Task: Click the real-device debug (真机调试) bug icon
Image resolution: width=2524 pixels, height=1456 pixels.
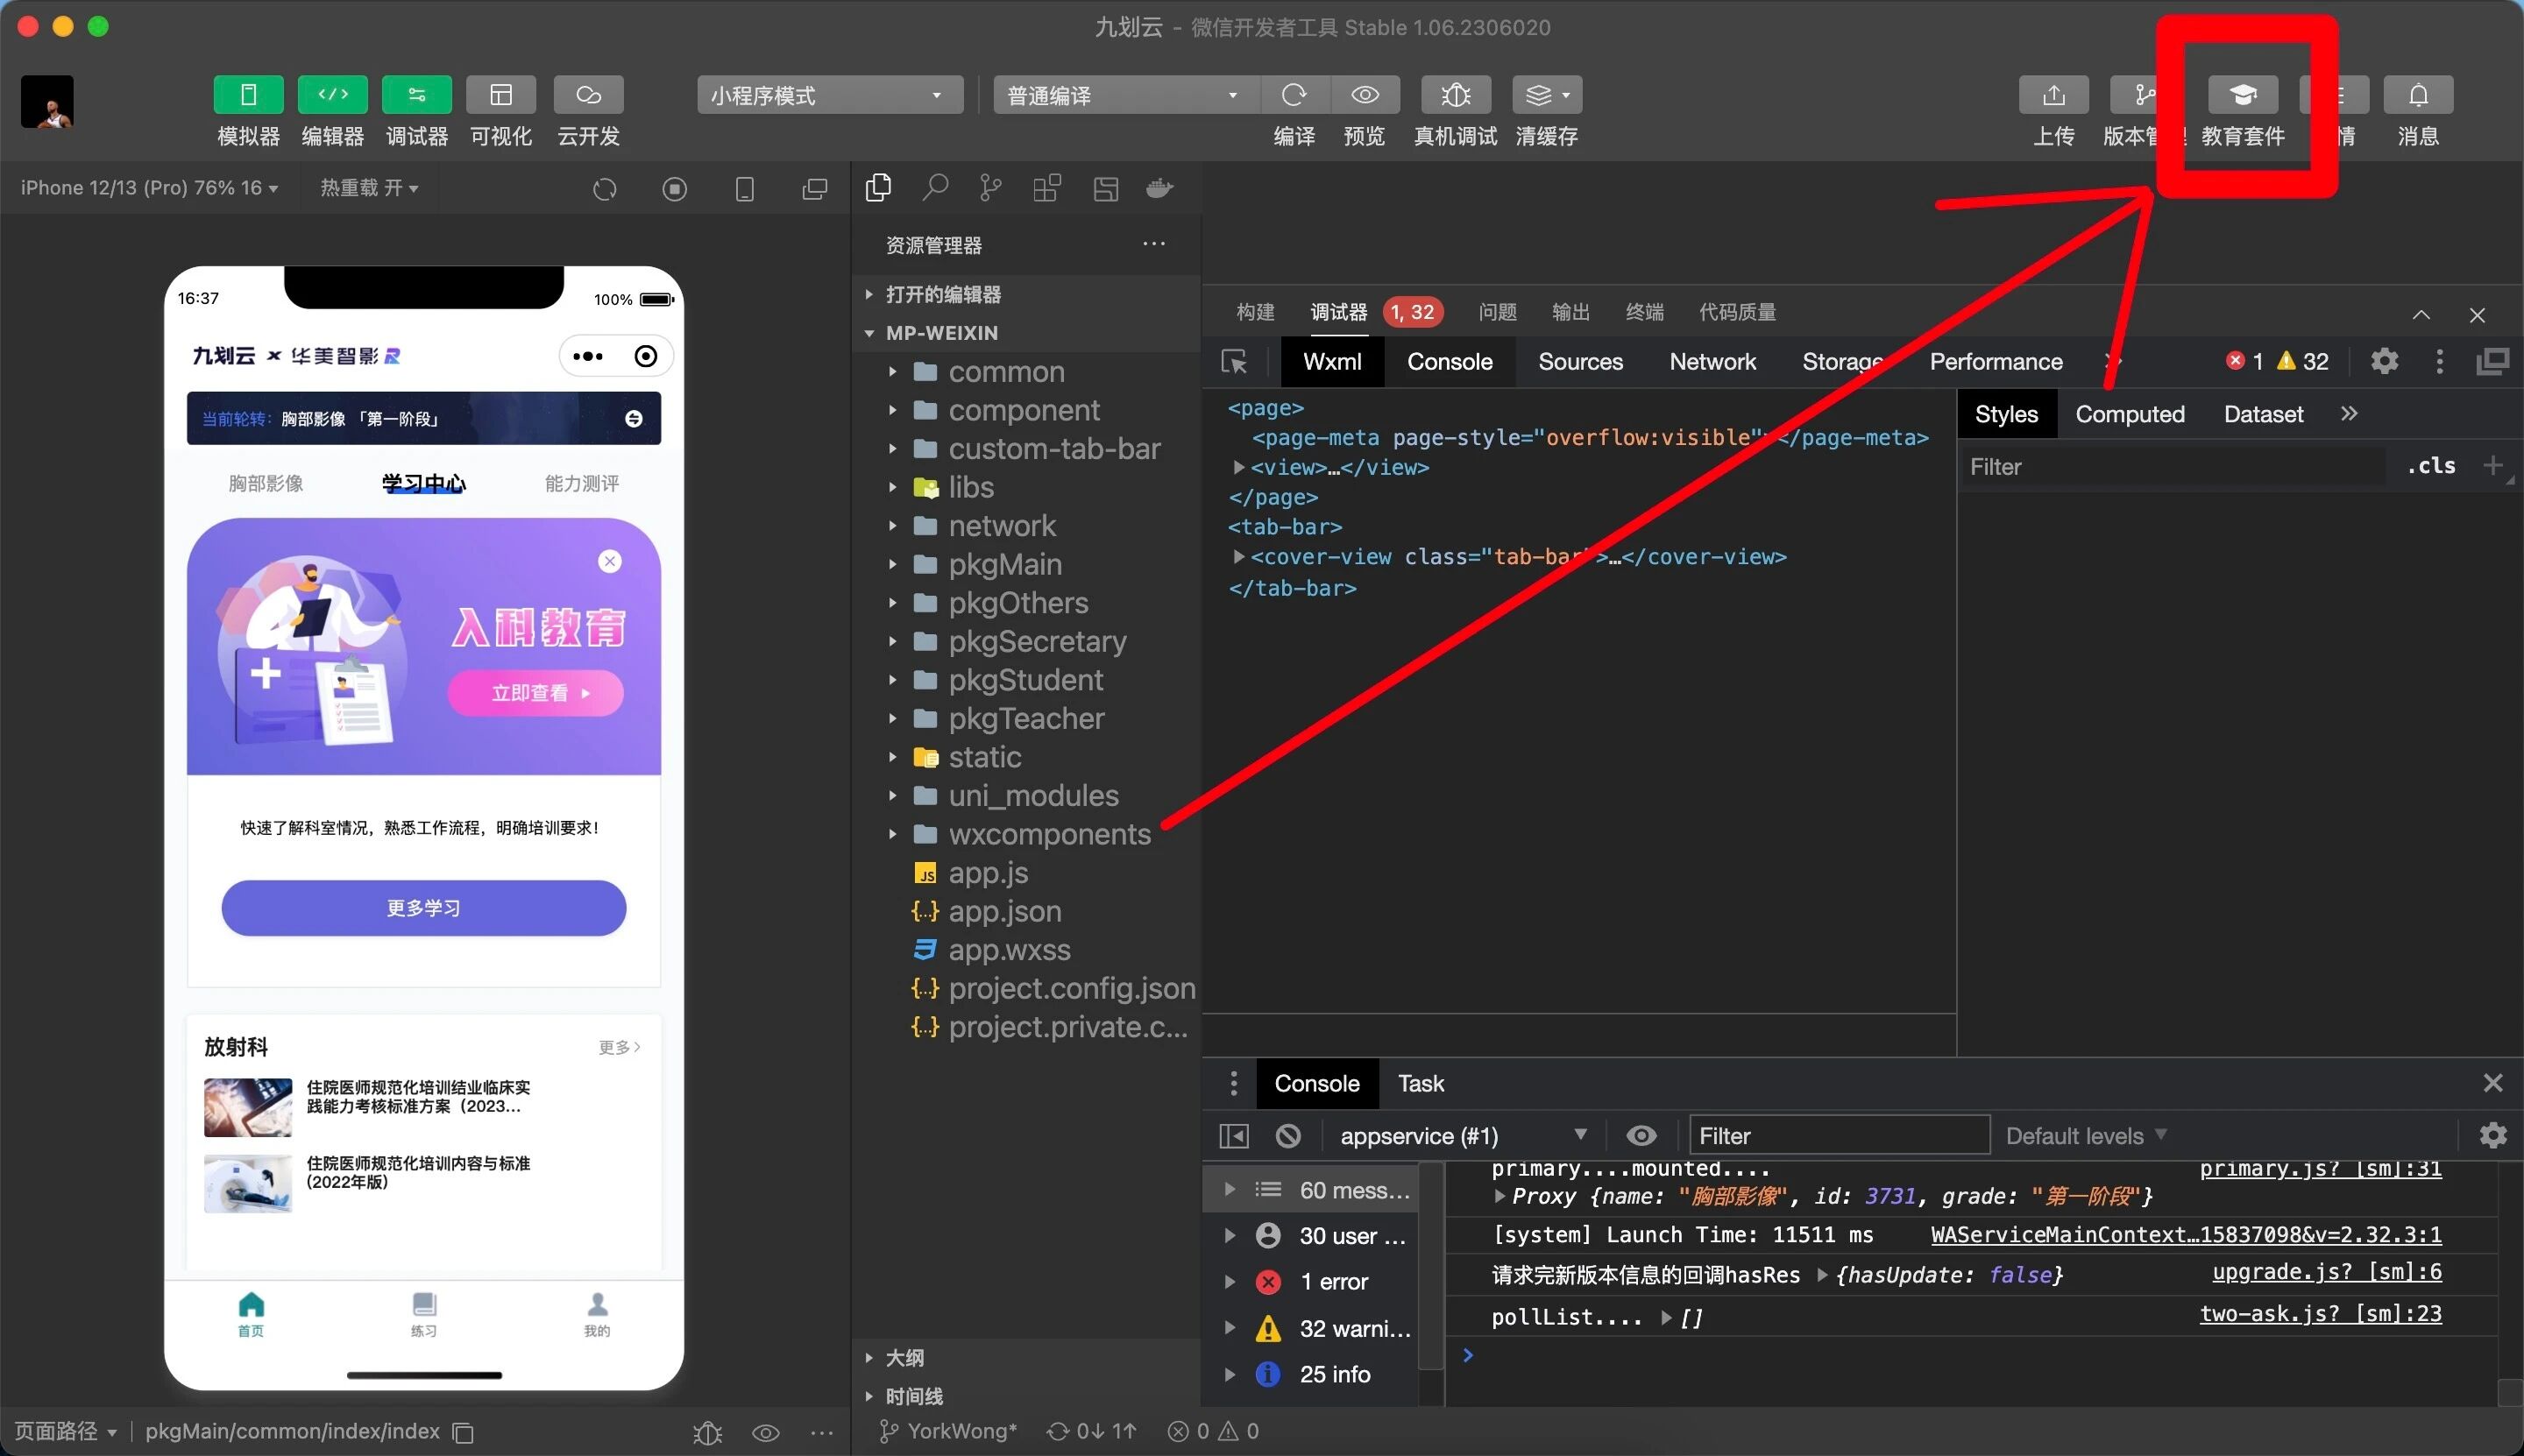Action: click(x=1456, y=95)
